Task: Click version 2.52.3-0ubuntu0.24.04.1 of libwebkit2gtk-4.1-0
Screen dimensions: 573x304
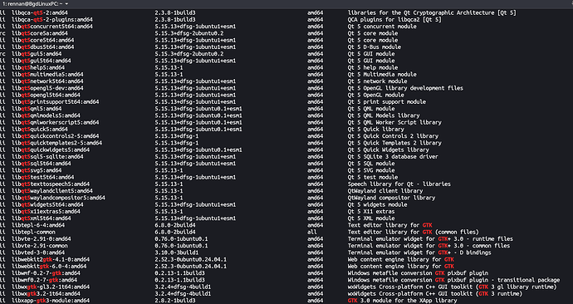Action: [x=191, y=260]
